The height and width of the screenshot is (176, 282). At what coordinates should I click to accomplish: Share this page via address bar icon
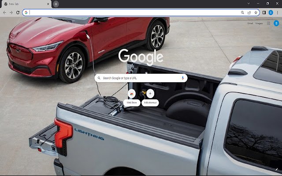click(249, 13)
